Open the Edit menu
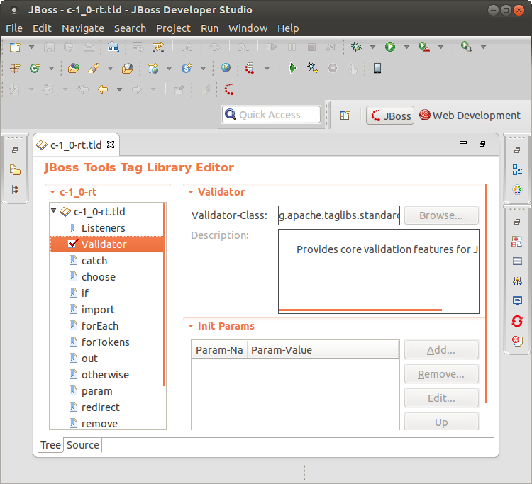Screen dimensions: 532x484 click(42, 28)
